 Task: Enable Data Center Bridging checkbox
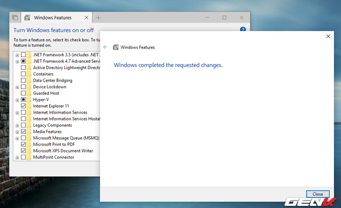[23, 81]
